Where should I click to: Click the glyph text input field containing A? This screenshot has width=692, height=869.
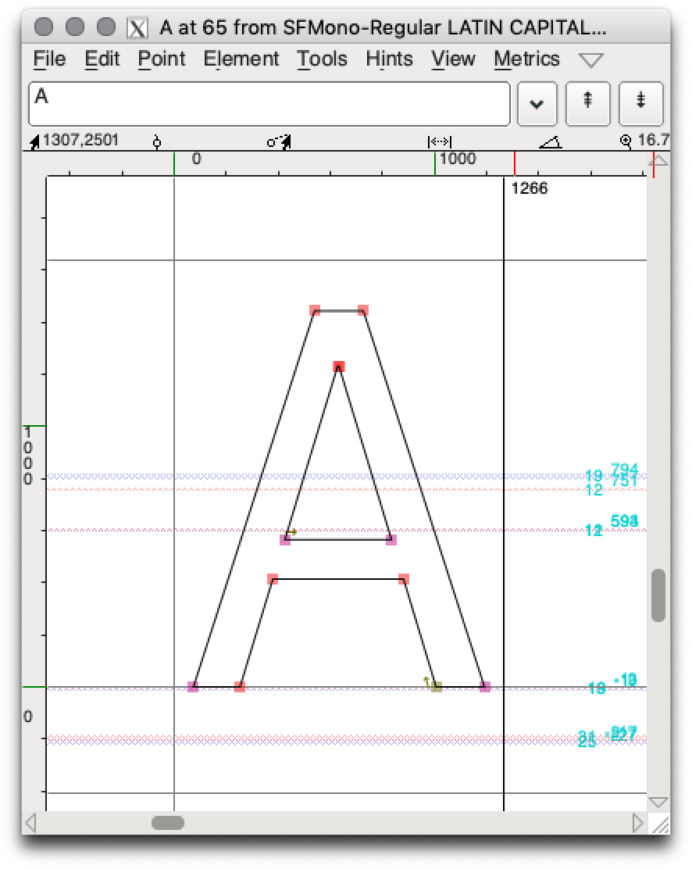269,103
